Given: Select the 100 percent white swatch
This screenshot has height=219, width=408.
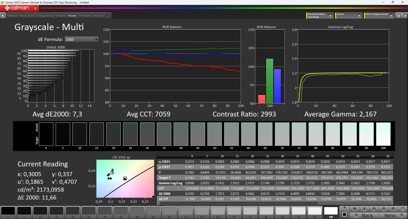Looking at the screenshot, I should click(x=331, y=212).
